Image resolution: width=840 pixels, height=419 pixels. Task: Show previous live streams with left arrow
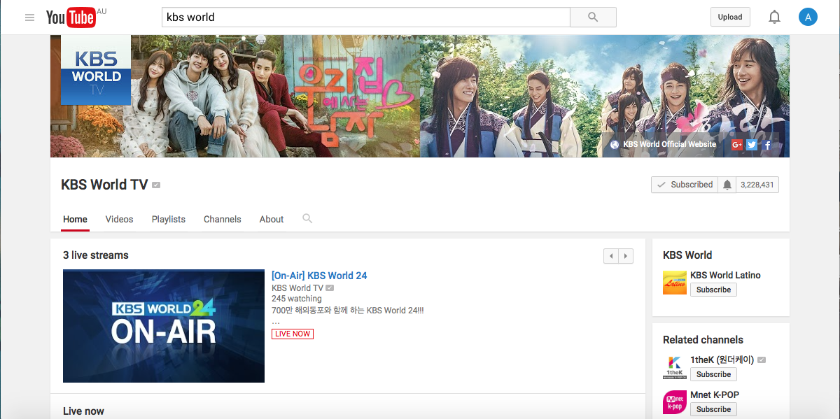click(611, 256)
